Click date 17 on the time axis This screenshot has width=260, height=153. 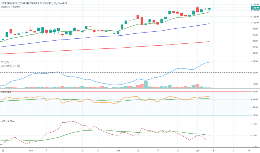(x=158, y=150)
